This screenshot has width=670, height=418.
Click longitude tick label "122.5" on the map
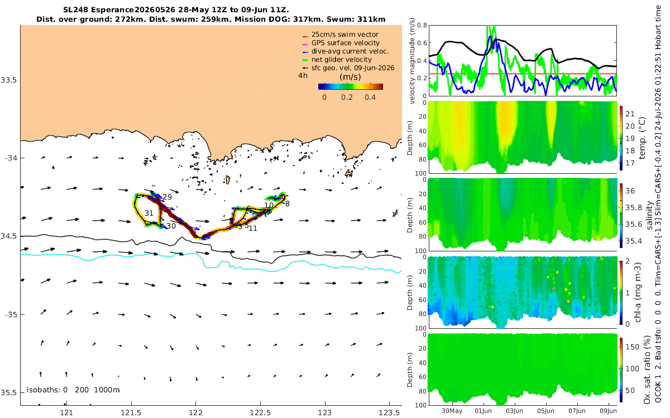(260, 412)
